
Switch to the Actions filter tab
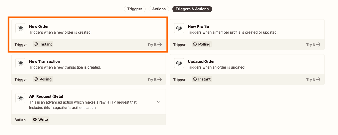(159, 9)
